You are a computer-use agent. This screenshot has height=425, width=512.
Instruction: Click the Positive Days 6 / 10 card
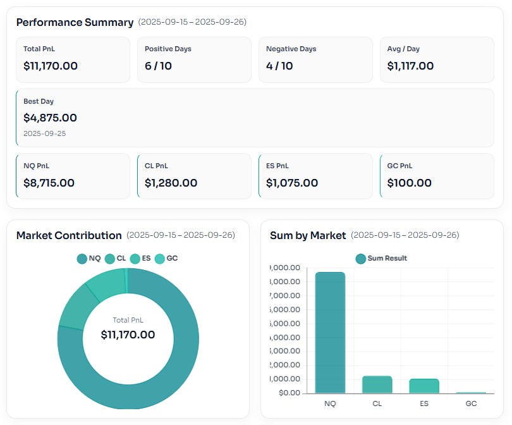tap(194, 59)
